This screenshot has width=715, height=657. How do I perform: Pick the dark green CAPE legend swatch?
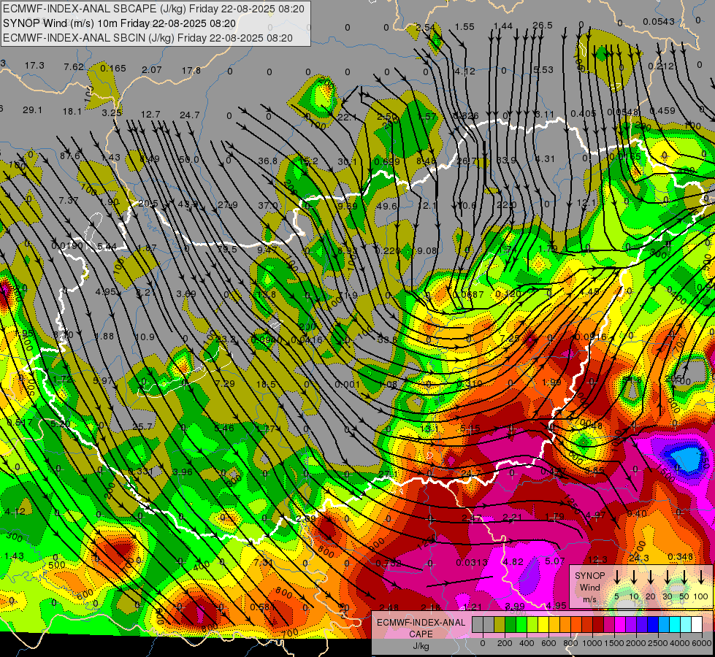(511, 625)
